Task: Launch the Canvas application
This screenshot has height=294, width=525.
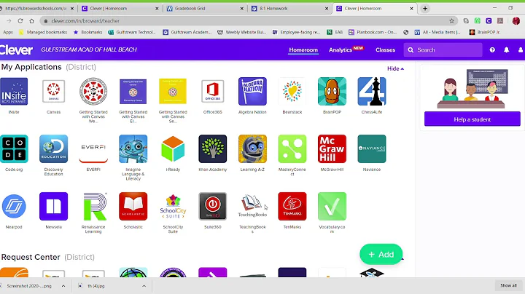Action: click(x=53, y=91)
